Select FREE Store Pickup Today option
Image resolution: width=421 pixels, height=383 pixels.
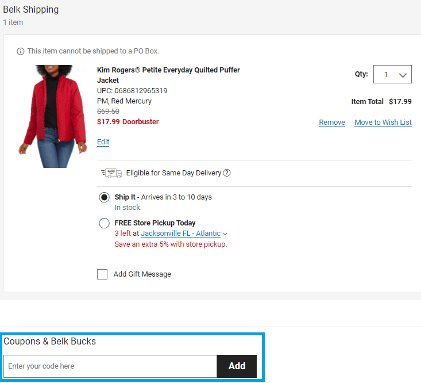[x=104, y=223]
